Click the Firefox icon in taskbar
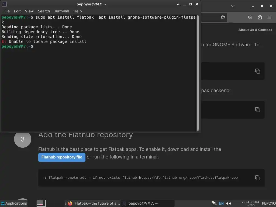276x207 pixels. [70, 203]
